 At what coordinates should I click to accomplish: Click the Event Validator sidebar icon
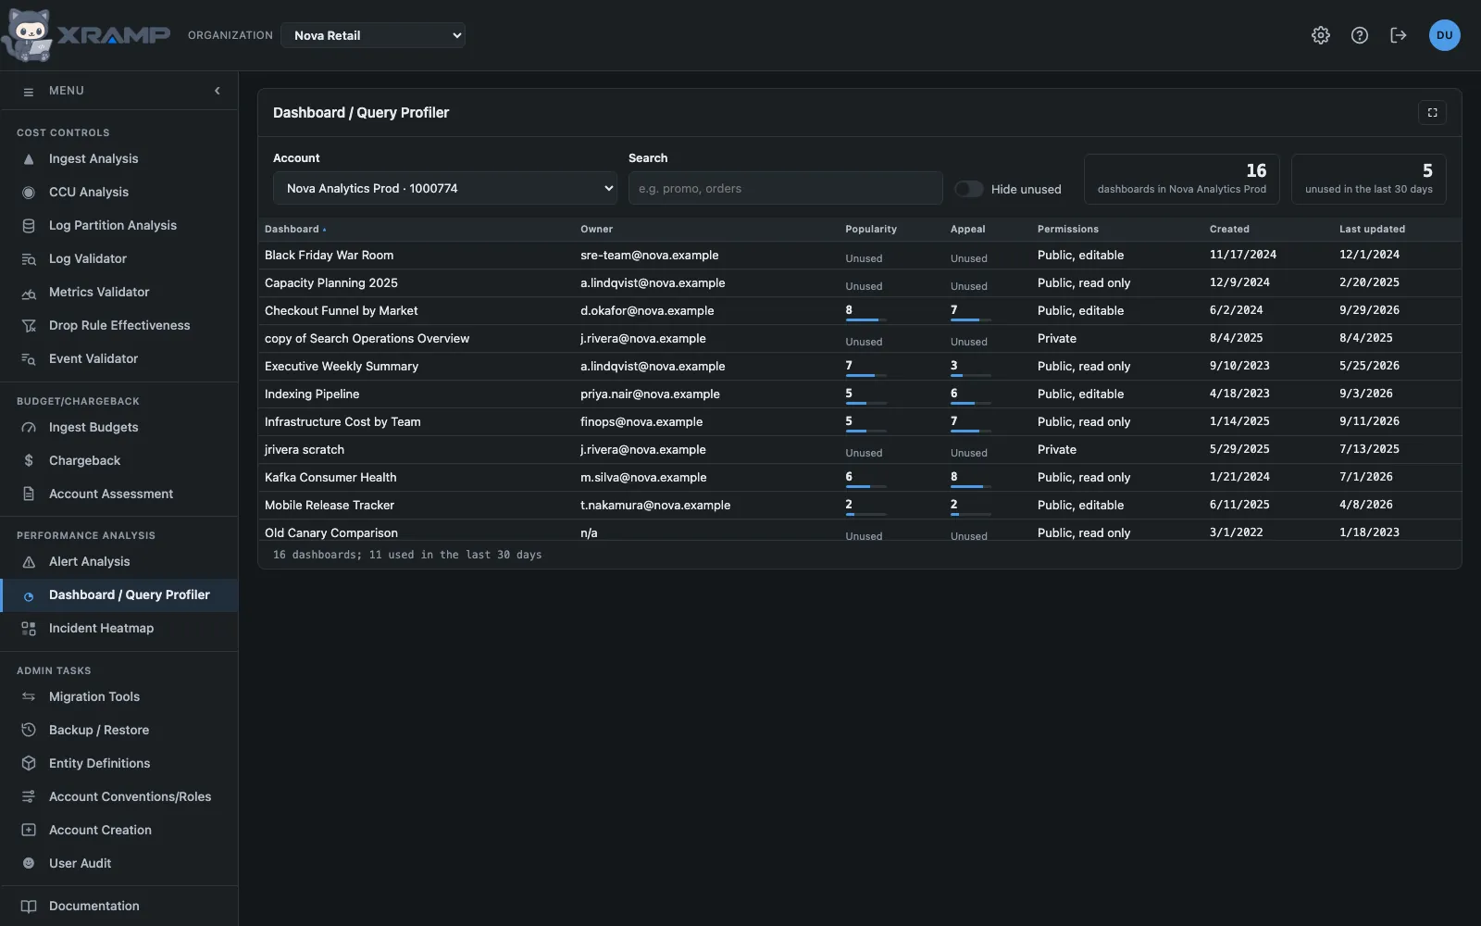pos(29,359)
